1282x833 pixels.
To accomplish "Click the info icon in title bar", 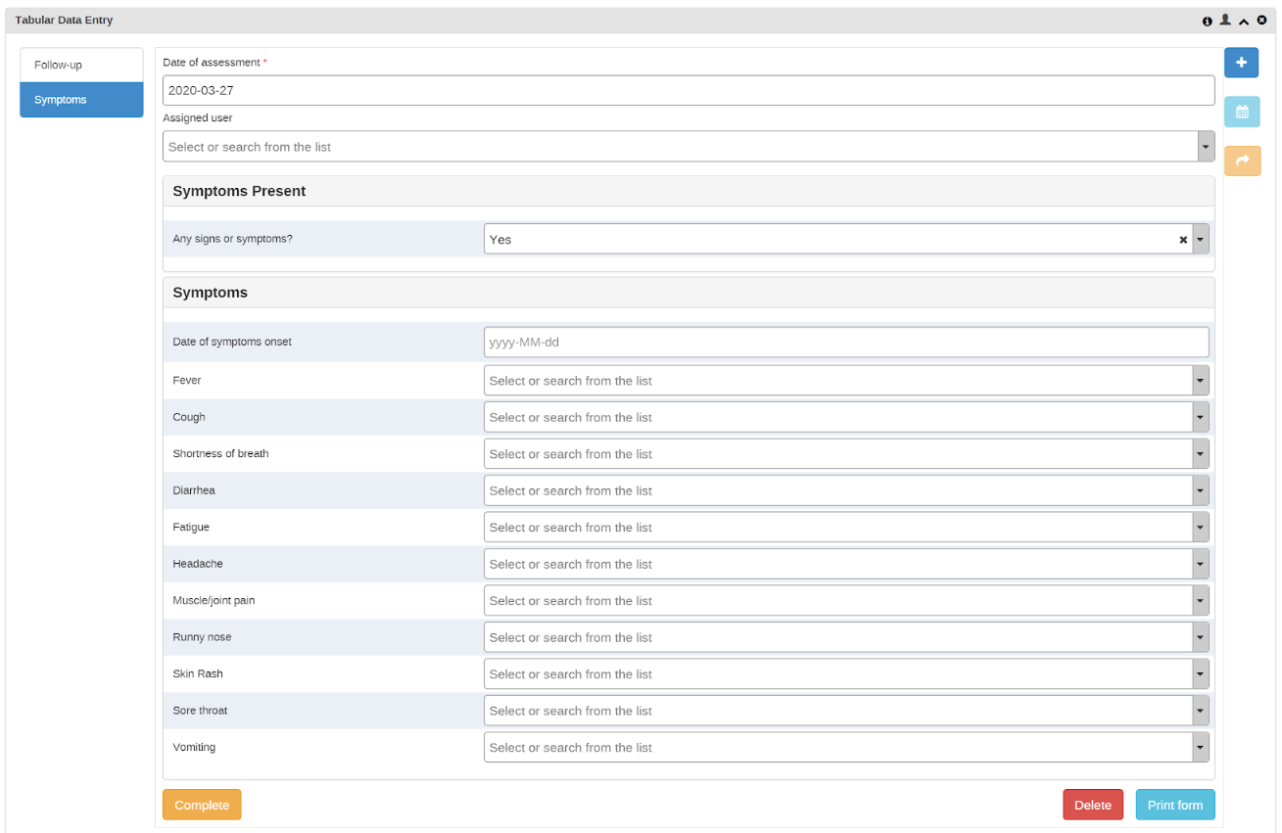I will (x=1208, y=21).
